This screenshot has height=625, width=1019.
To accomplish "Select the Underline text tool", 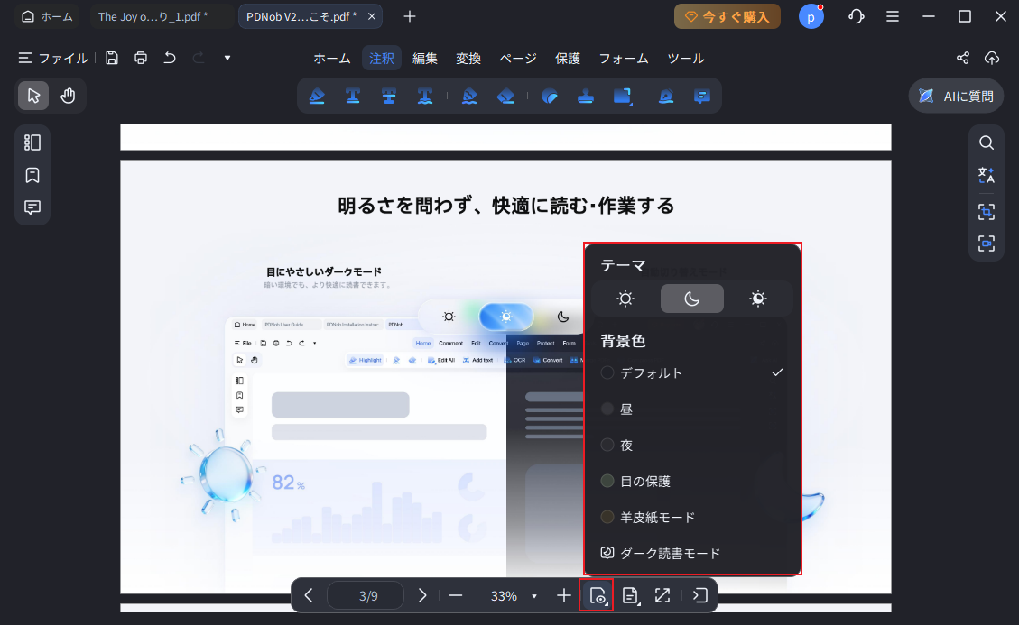I will (353, 95).
